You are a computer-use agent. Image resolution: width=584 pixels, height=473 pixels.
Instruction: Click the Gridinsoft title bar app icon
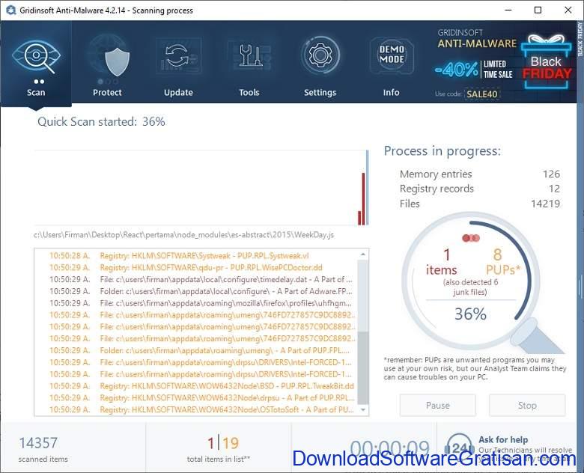coord(10,10)
